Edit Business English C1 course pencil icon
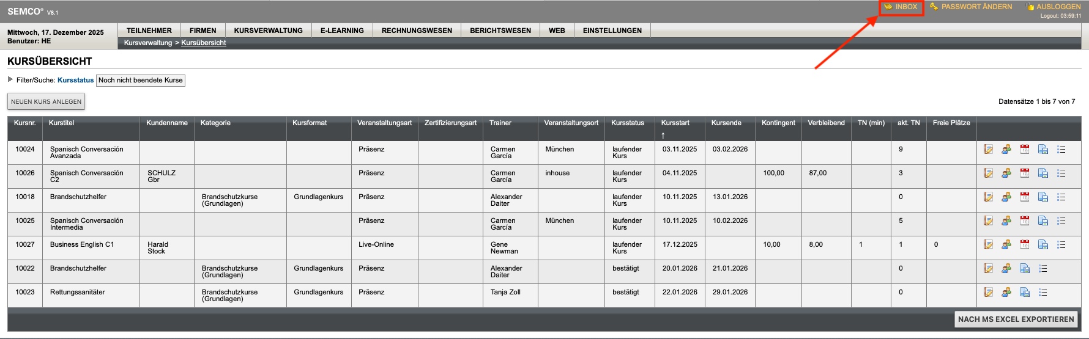The width and height of the screenshot is (1089, 339). pos(988,245)
